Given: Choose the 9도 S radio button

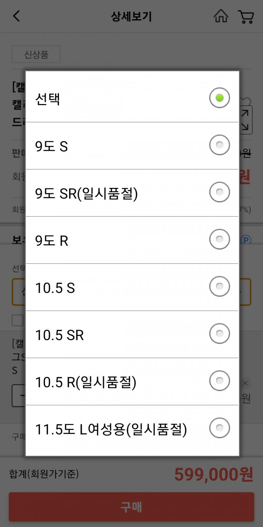Looking at the screenshot, I should (x=219, y=145).
